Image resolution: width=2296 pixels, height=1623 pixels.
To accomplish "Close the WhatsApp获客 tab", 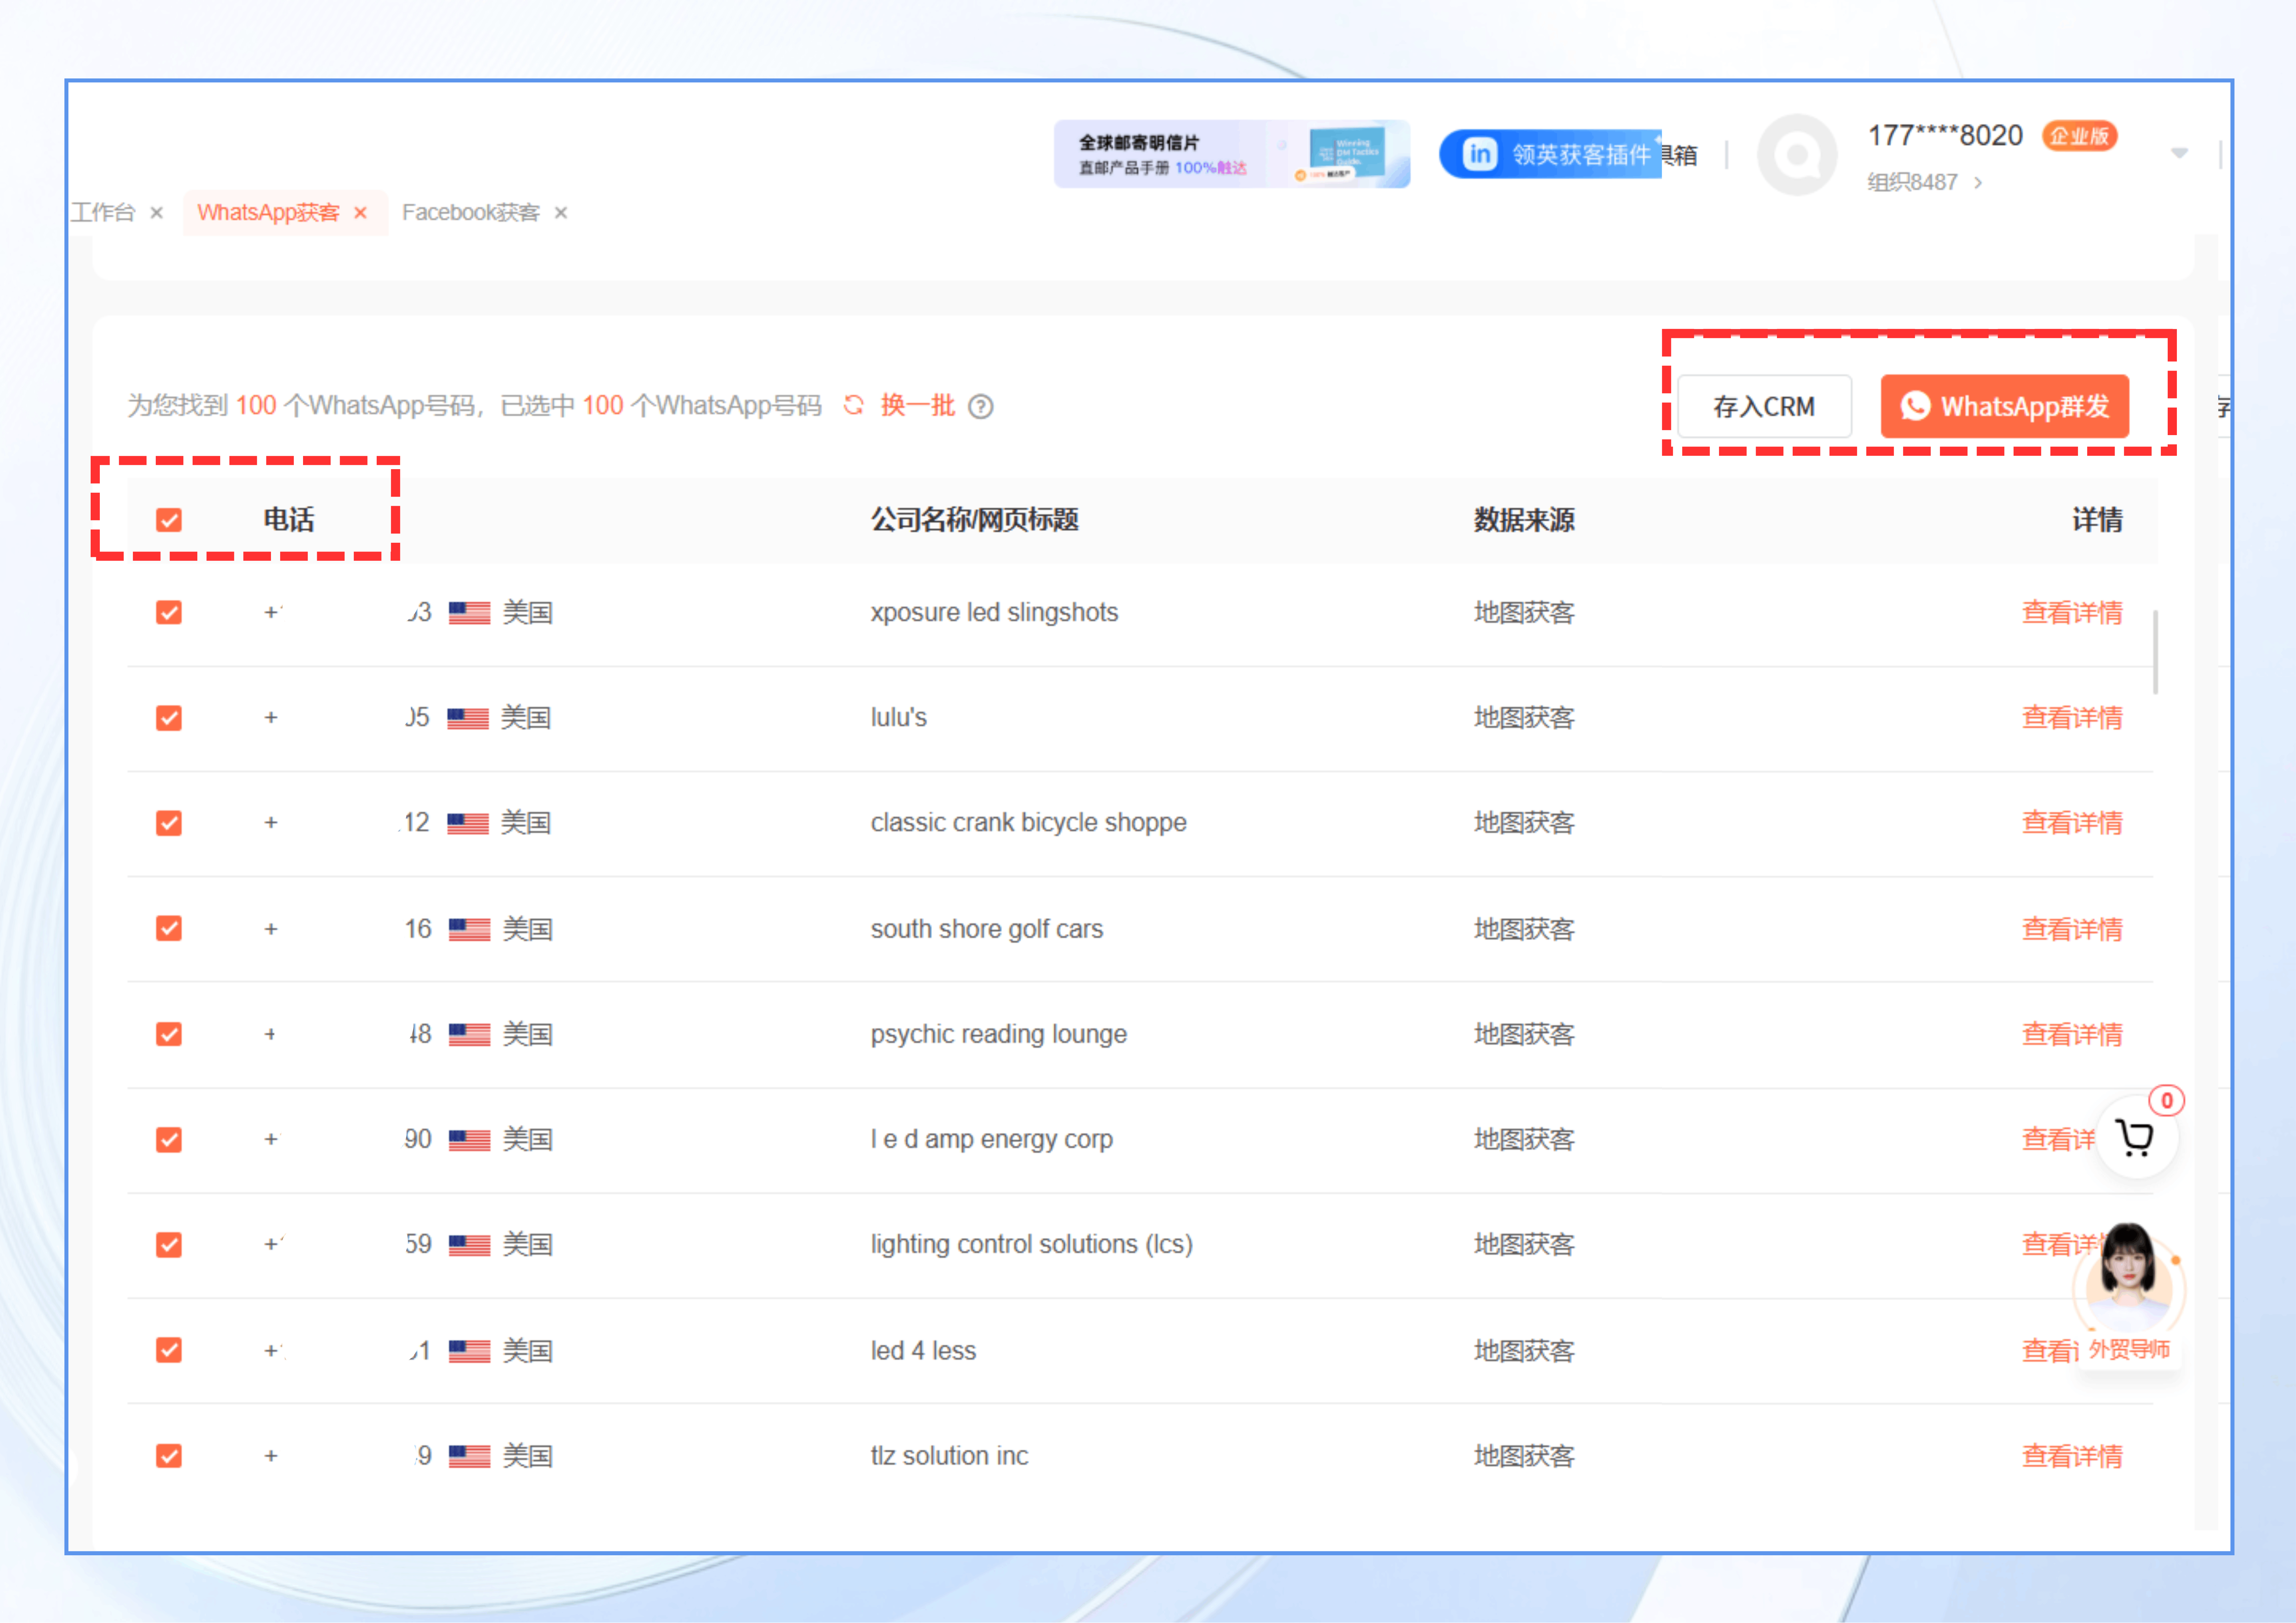I will click(x=361, y=213).
